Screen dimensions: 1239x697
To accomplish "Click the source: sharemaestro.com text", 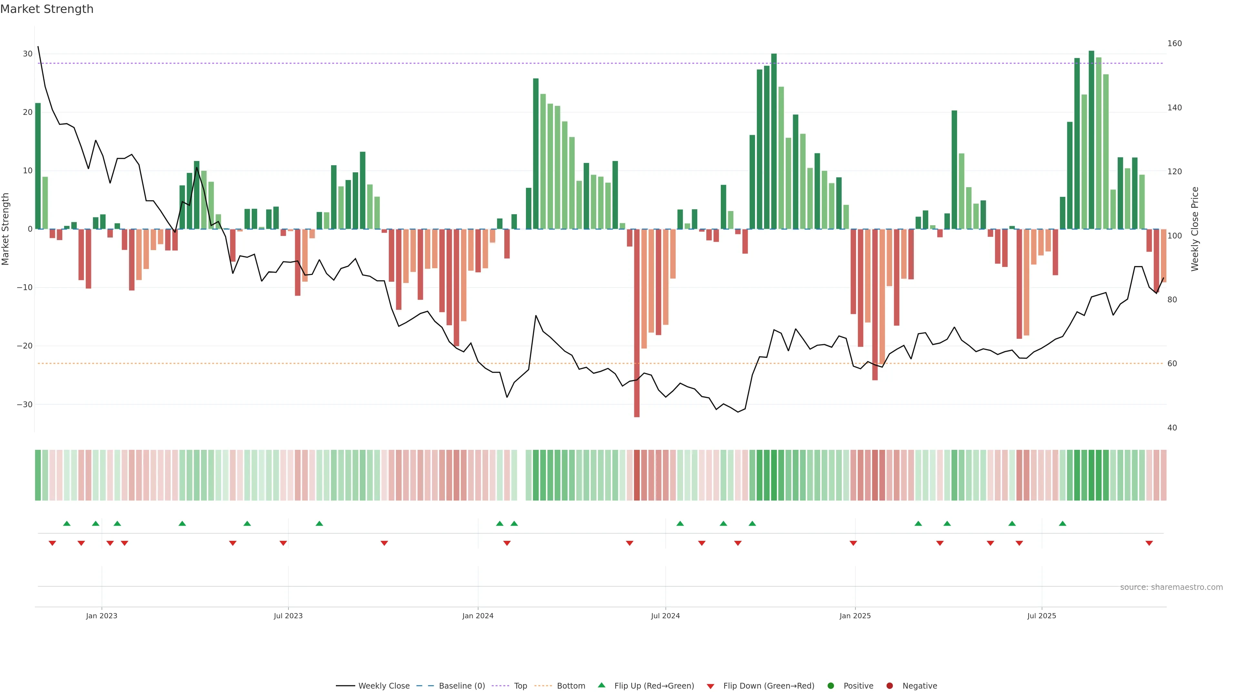I will coord(1171,587).
